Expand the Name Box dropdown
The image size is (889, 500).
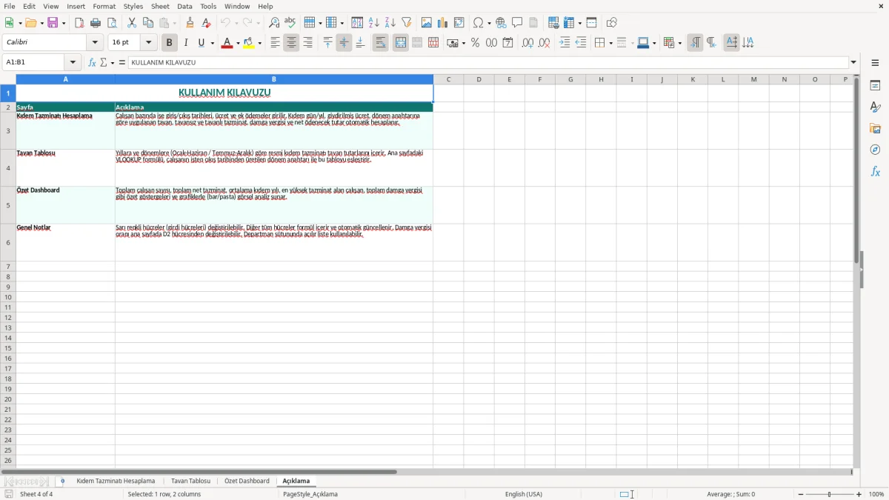point(73,63)
